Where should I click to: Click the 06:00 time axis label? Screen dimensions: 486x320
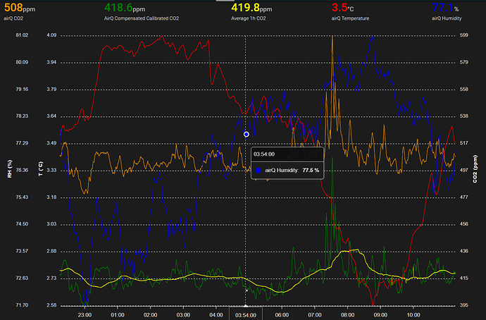coord(282,315)
